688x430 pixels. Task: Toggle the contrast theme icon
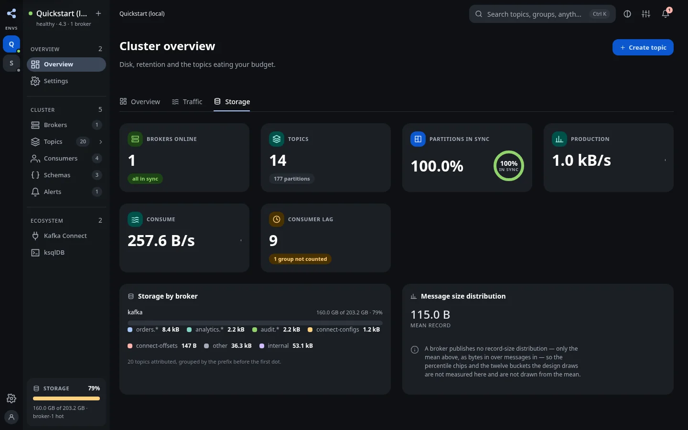tap(627, 14)
